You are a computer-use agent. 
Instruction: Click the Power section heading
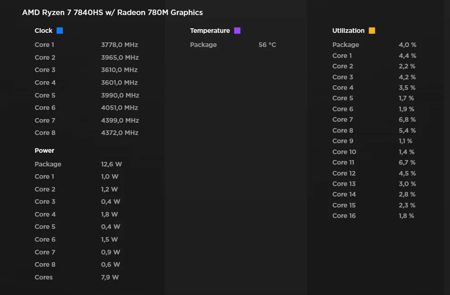(45, 150)
